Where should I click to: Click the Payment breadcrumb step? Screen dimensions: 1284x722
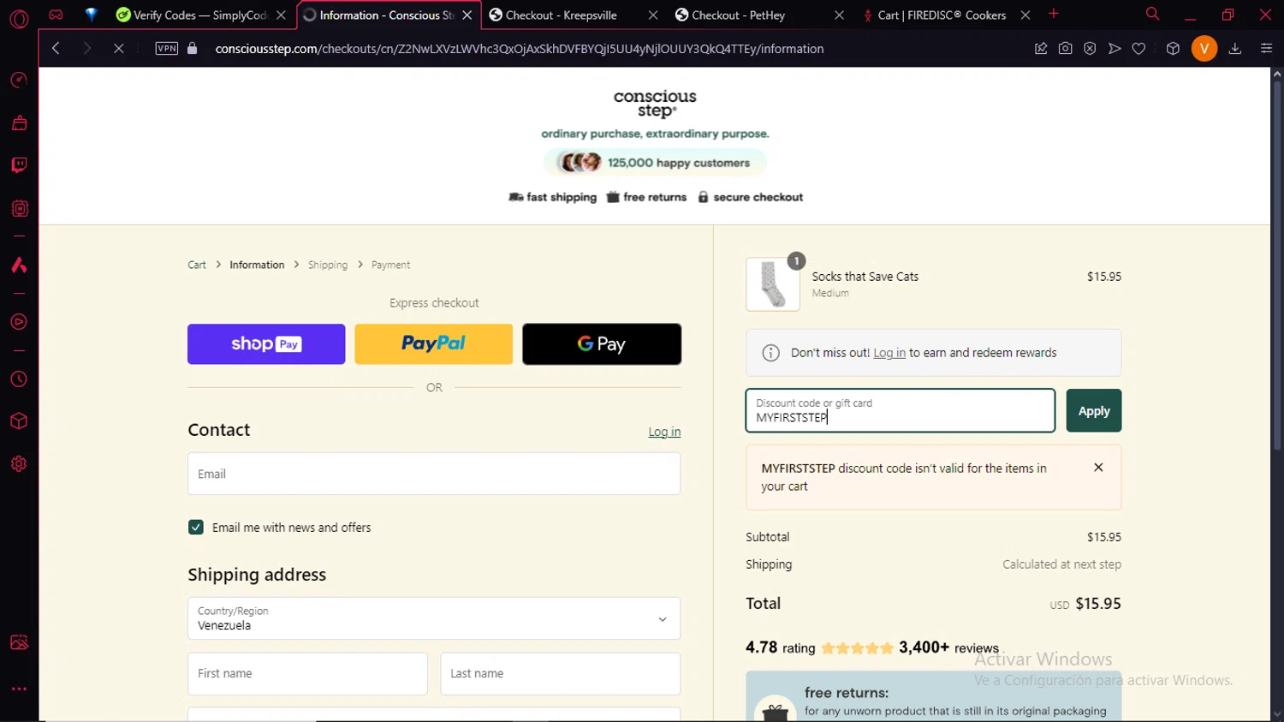[x=390, y=265]
